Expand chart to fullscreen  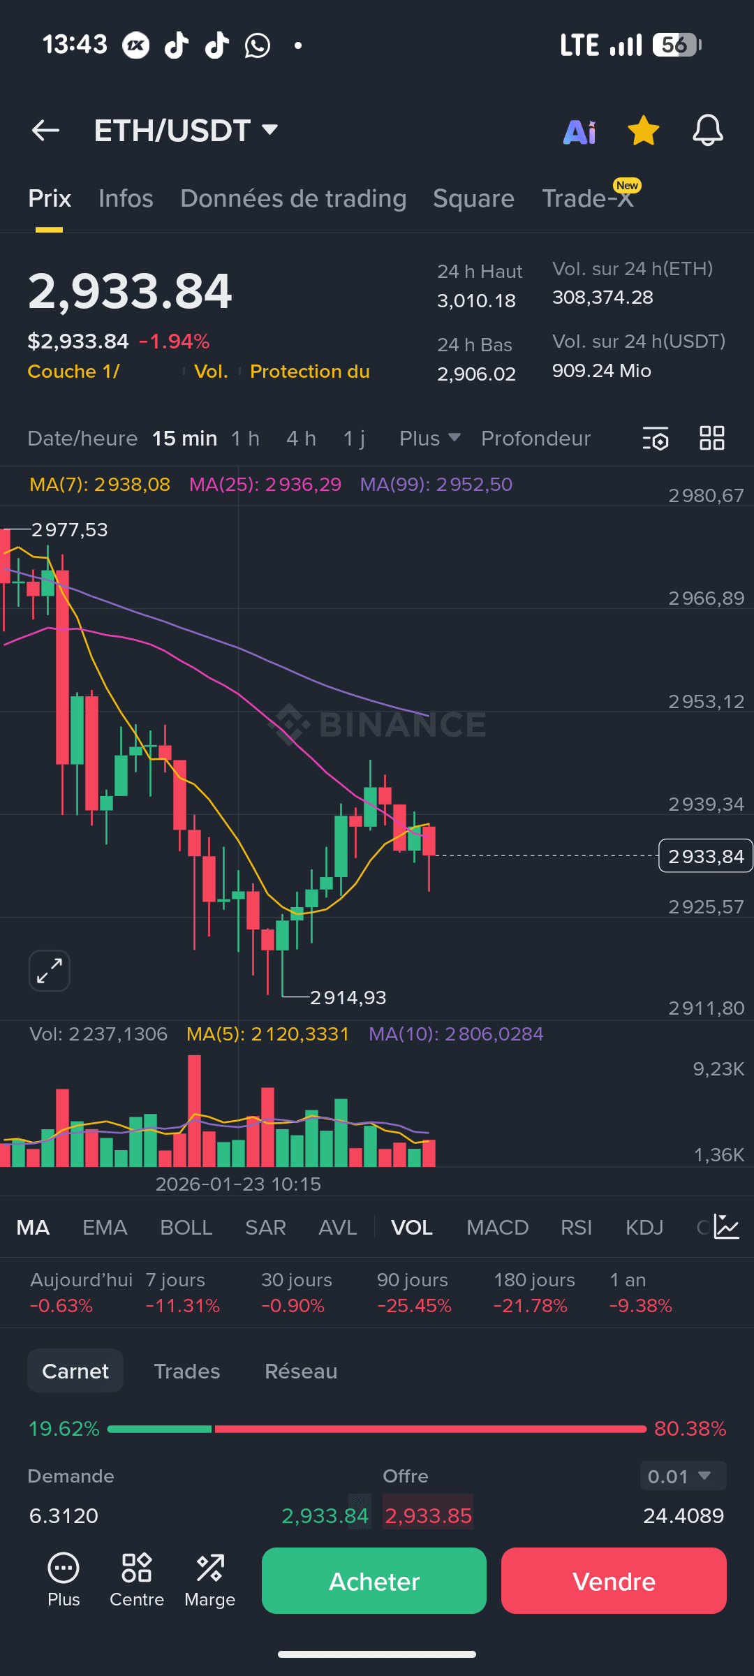coord(50,971)
